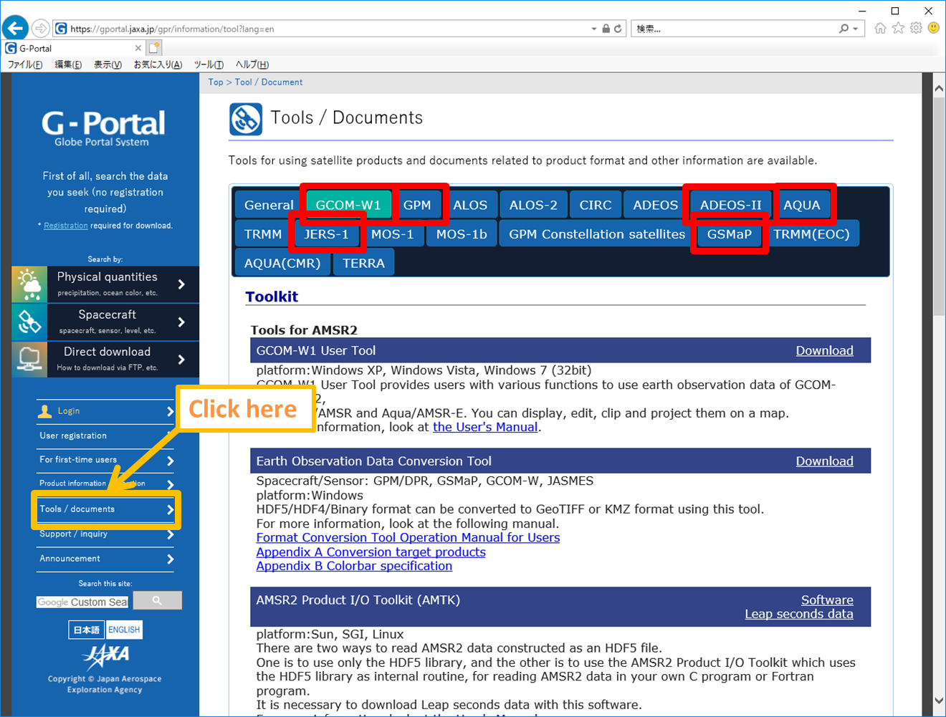Click the security lock icon in address bar
Screen dimensions: 946x717
coord(606,29)
